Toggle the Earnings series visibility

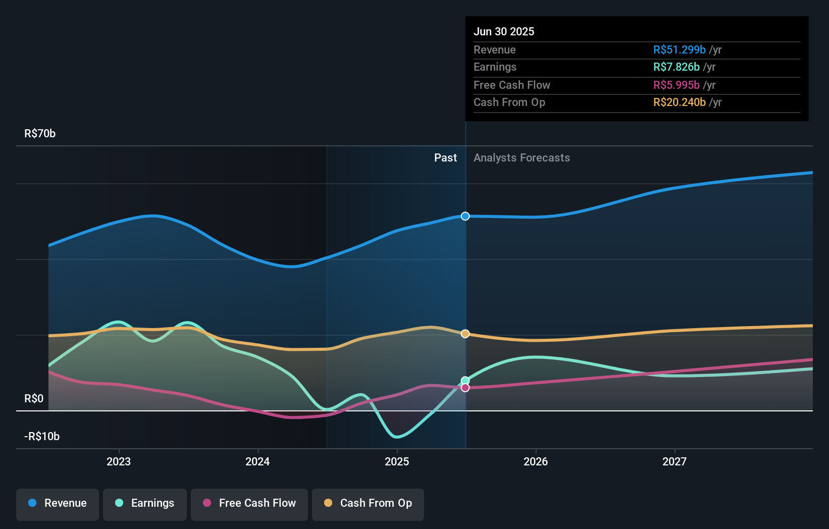coord(144,503)
